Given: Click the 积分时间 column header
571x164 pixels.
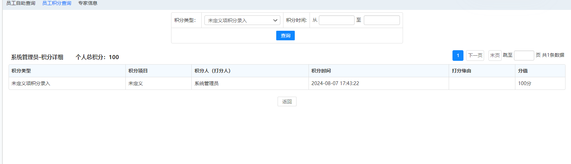Looking at the screenshot, I should pos(321,71).
